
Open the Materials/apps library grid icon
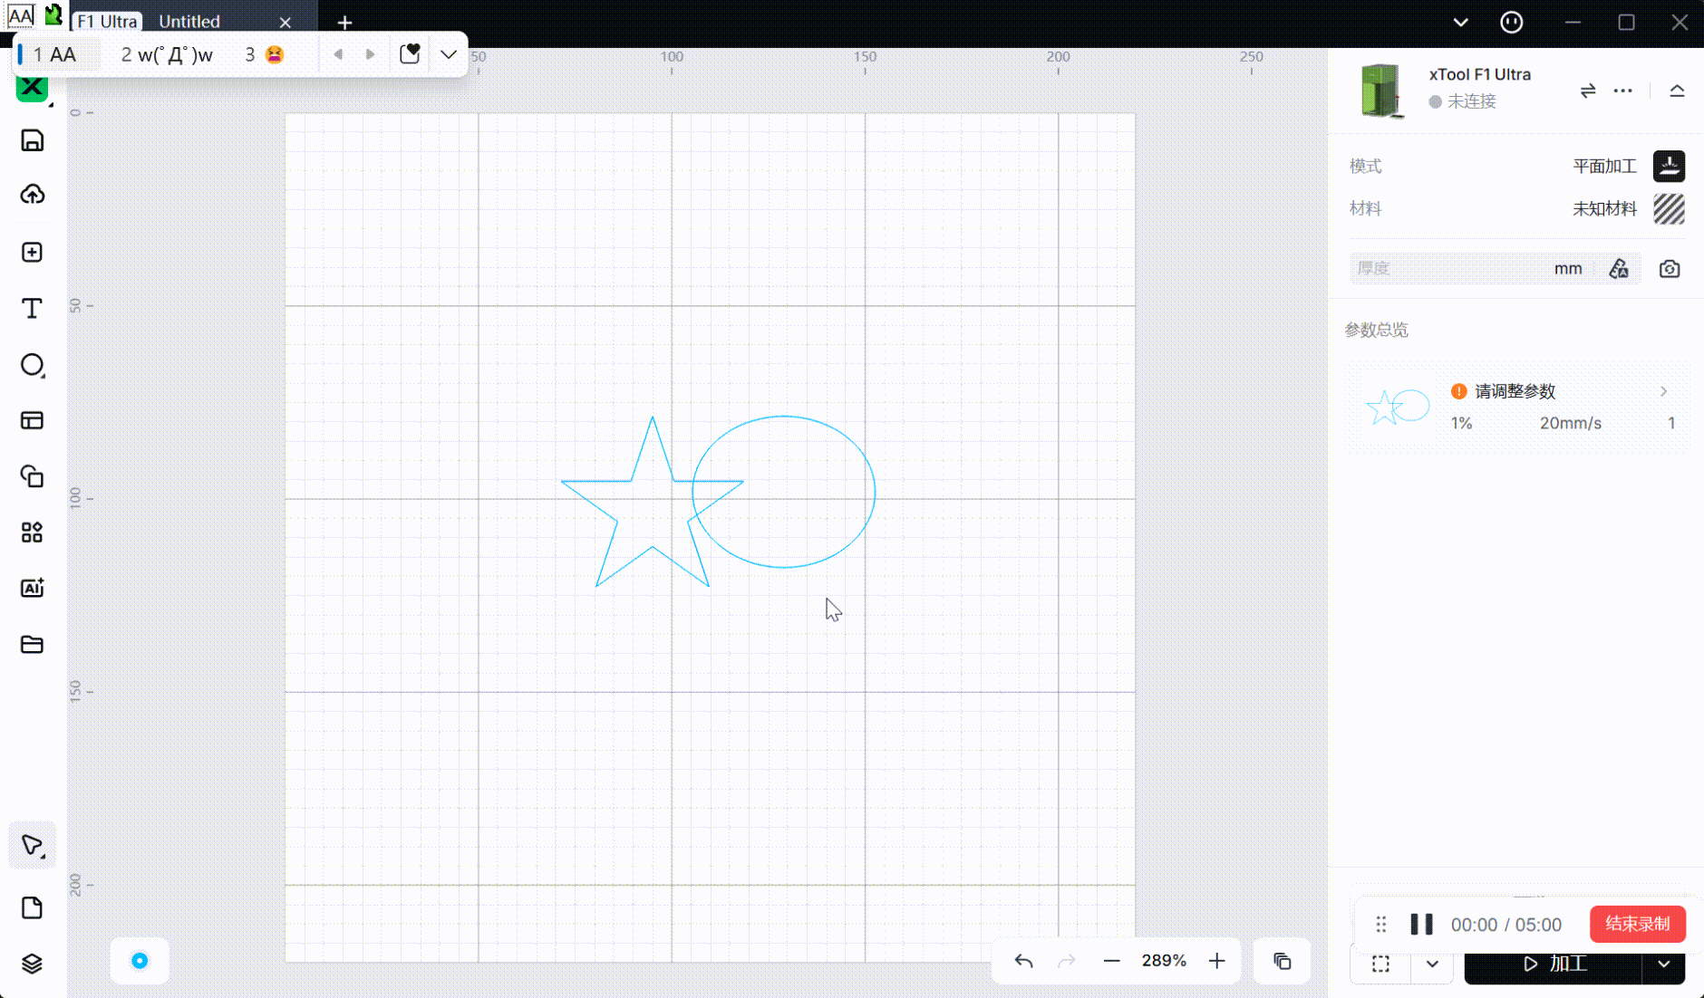32,533
